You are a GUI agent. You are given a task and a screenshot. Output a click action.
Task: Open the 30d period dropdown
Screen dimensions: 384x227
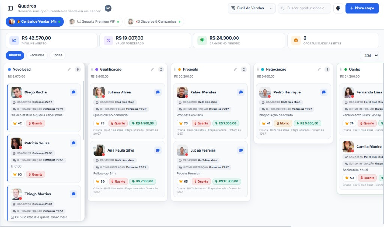point(369,56)
